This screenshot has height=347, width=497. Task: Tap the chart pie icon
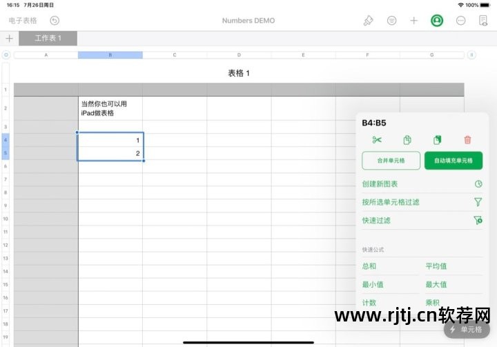[478, 184]
